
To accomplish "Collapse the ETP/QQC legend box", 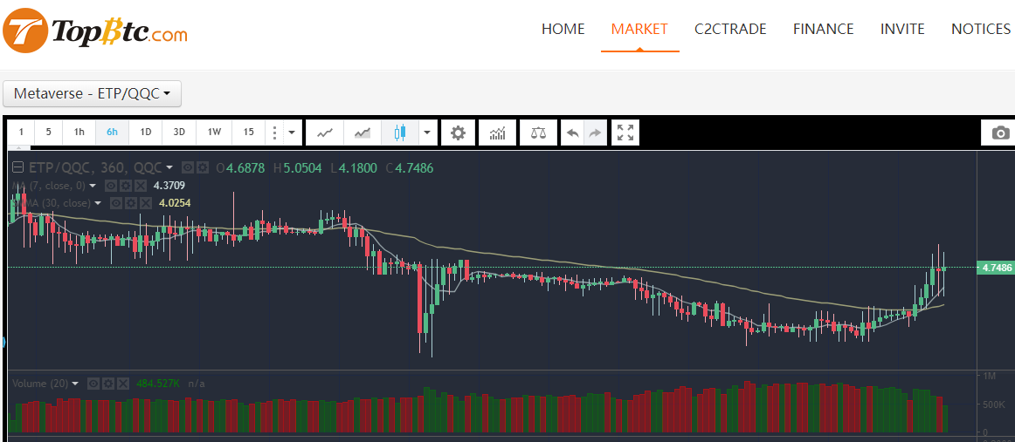I will click(17, 167).
